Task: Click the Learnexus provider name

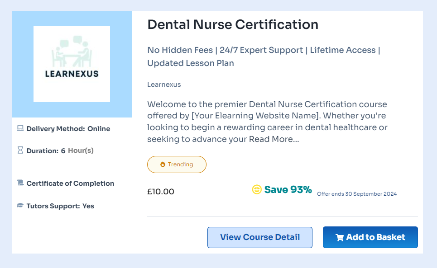Action: (x=163, y=85)
